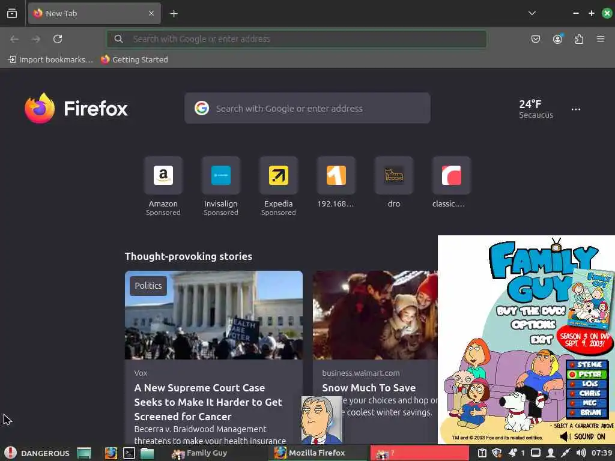Launch terminal from taskbar launcher
The height and width of the screenshot is (461, 615).
[129, 453]
